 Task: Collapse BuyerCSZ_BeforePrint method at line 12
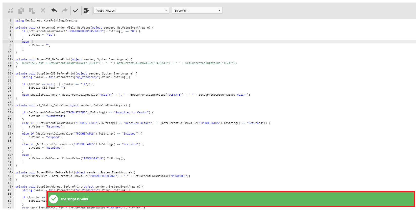click(13, 60)
